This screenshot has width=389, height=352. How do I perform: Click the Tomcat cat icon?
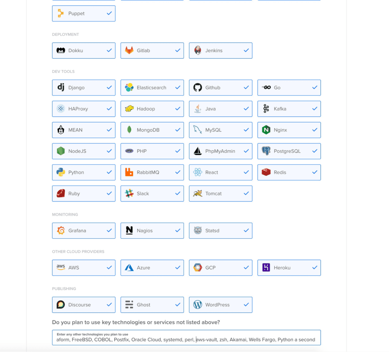(x=198, y=193)
